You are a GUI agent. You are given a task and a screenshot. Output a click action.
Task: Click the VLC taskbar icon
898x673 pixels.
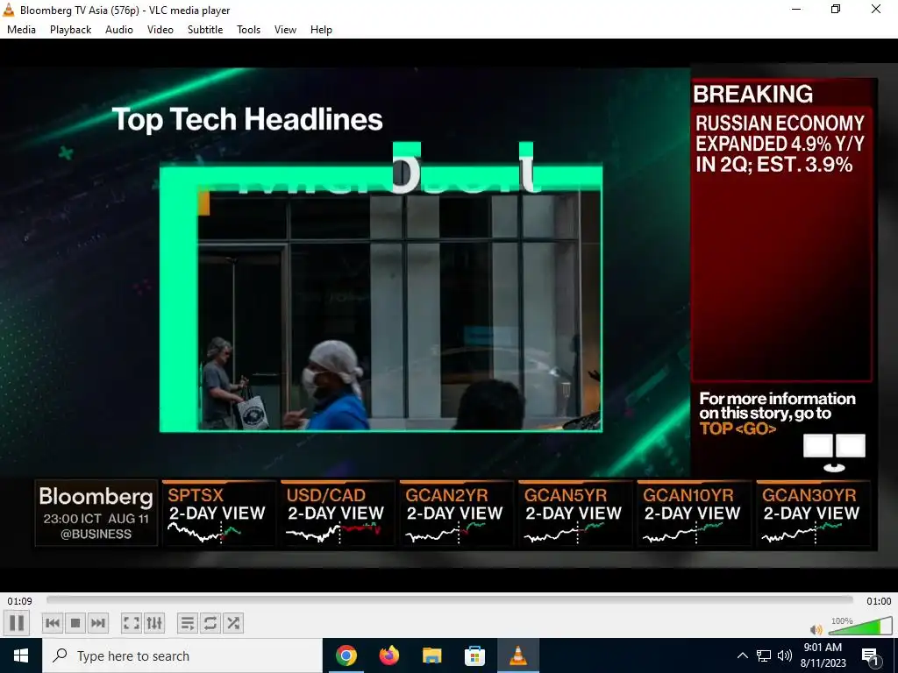[517, 655]
